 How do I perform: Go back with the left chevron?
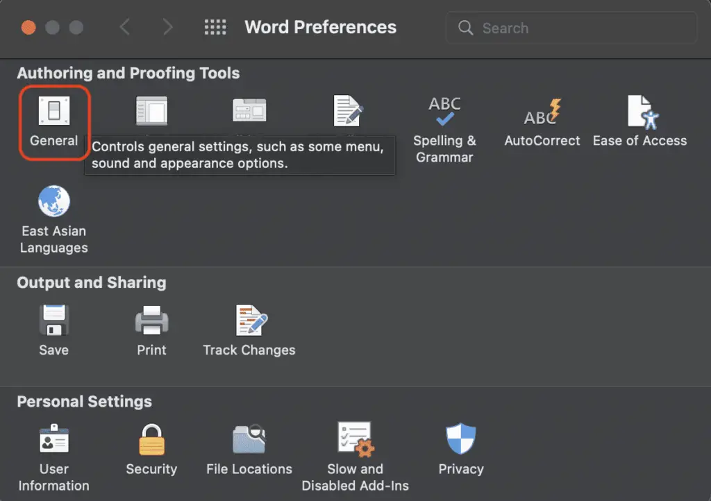(125, 27)
